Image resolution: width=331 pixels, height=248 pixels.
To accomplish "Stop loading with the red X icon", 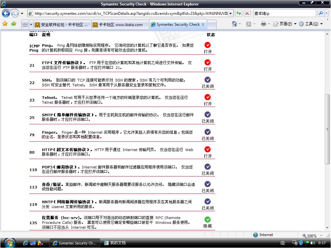I will point(247,14).
